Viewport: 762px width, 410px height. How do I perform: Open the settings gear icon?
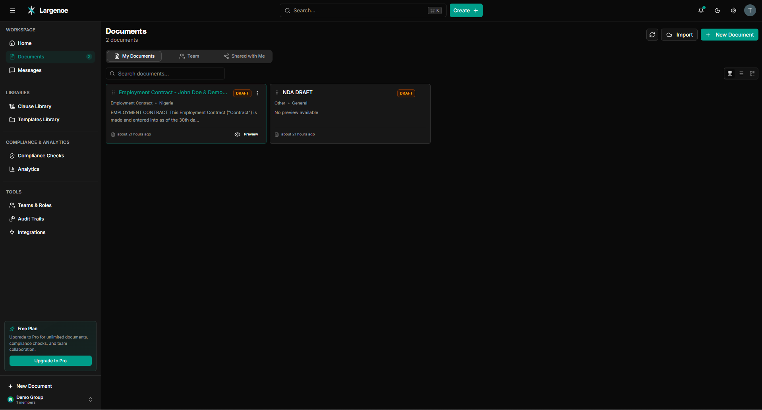tap(734, 10)
